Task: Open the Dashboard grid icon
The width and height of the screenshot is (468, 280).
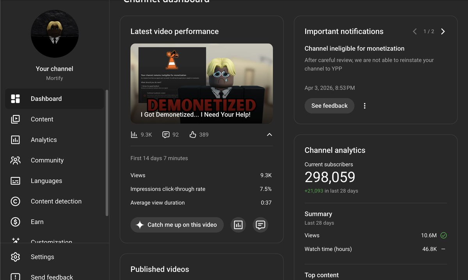Action: tap(15, 99)
